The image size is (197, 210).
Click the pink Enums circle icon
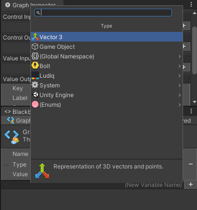[x=35, y=104]
